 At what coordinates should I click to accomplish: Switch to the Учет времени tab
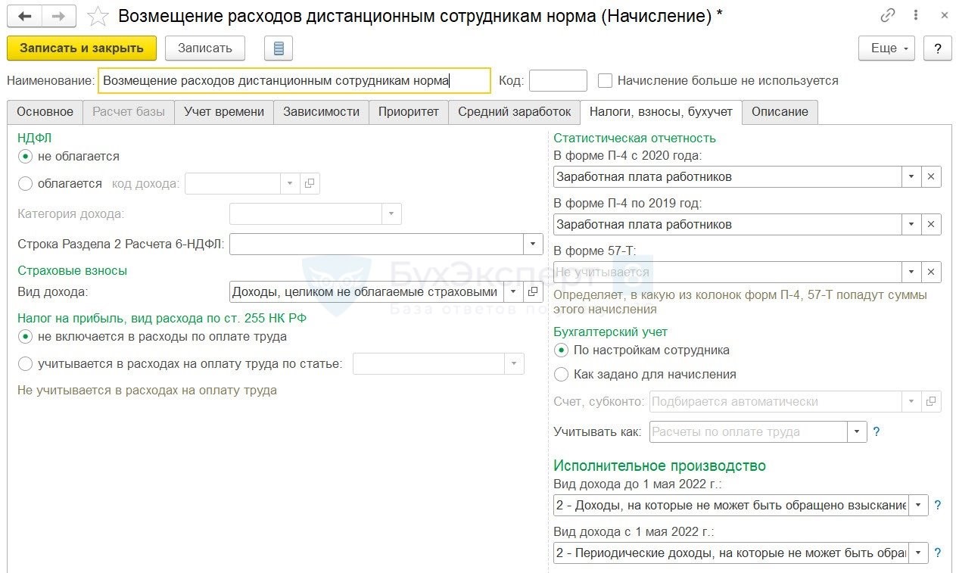coord(224,112)
